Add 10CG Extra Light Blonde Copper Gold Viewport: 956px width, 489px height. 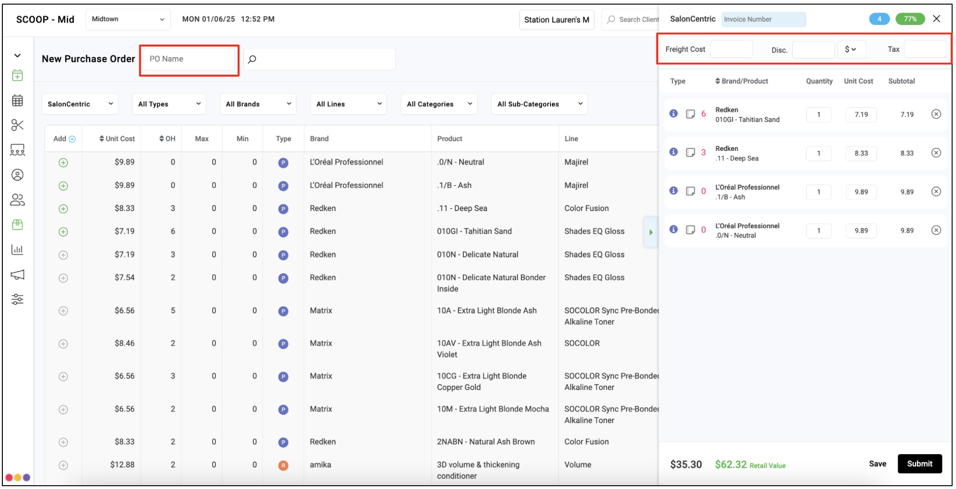tap(64, 377)
